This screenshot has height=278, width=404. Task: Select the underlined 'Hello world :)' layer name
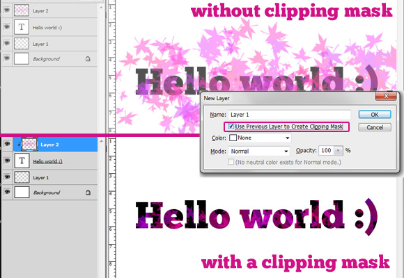[47, 161]
